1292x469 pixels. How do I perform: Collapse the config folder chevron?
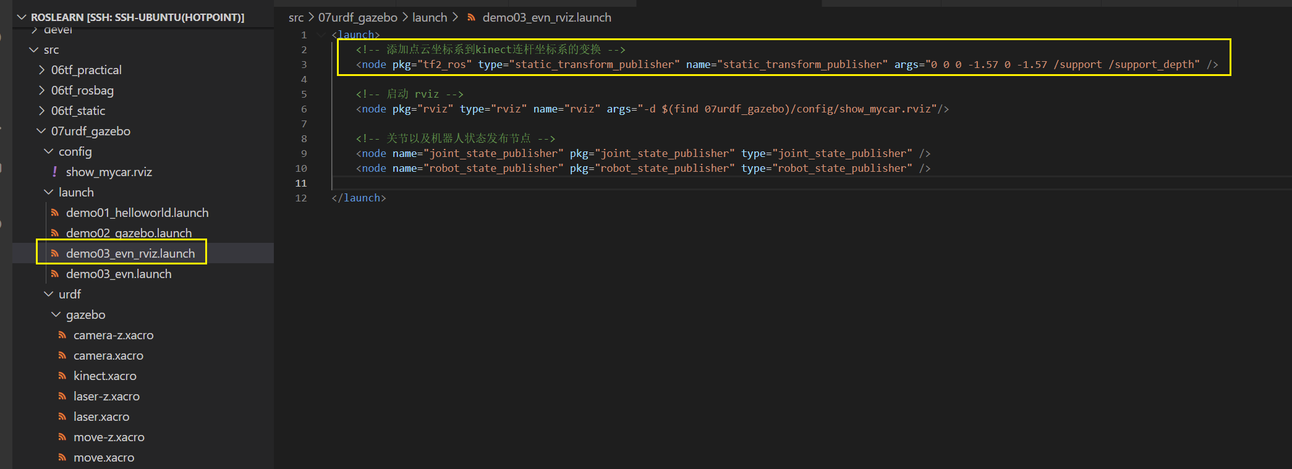49,151
